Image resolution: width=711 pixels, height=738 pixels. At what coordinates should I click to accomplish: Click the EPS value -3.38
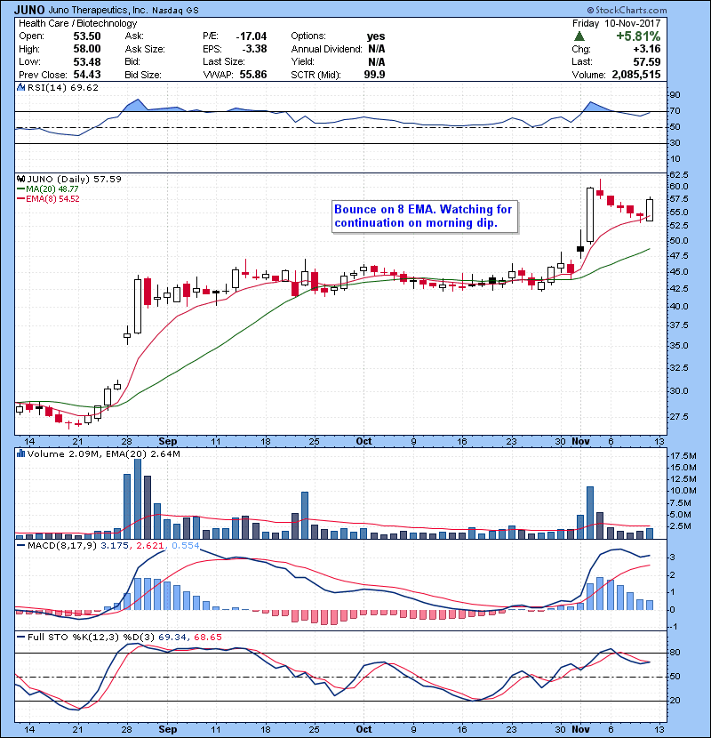click(254, 49)
